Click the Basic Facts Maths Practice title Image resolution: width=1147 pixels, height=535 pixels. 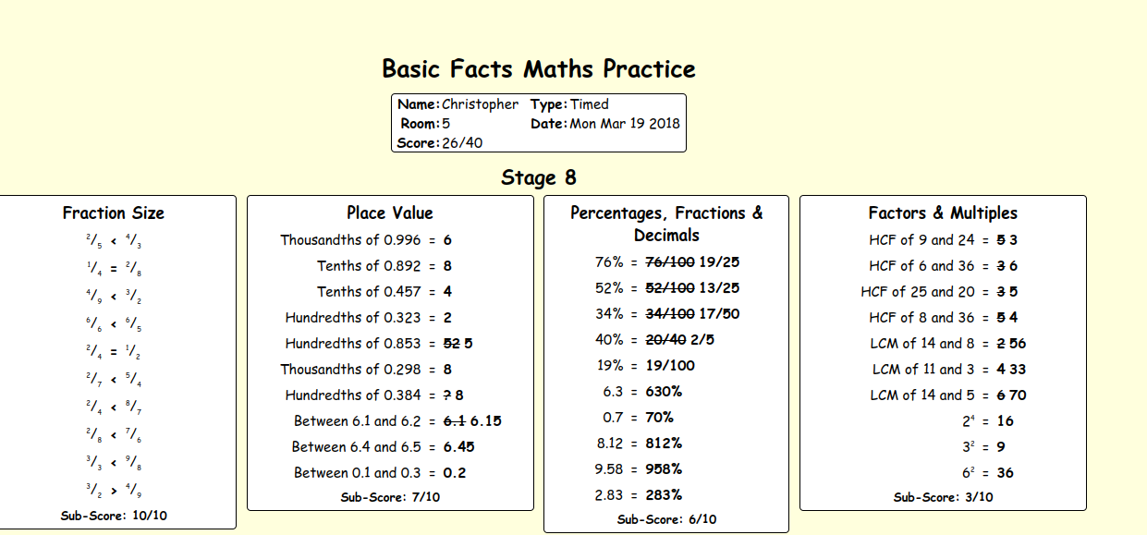538,69
